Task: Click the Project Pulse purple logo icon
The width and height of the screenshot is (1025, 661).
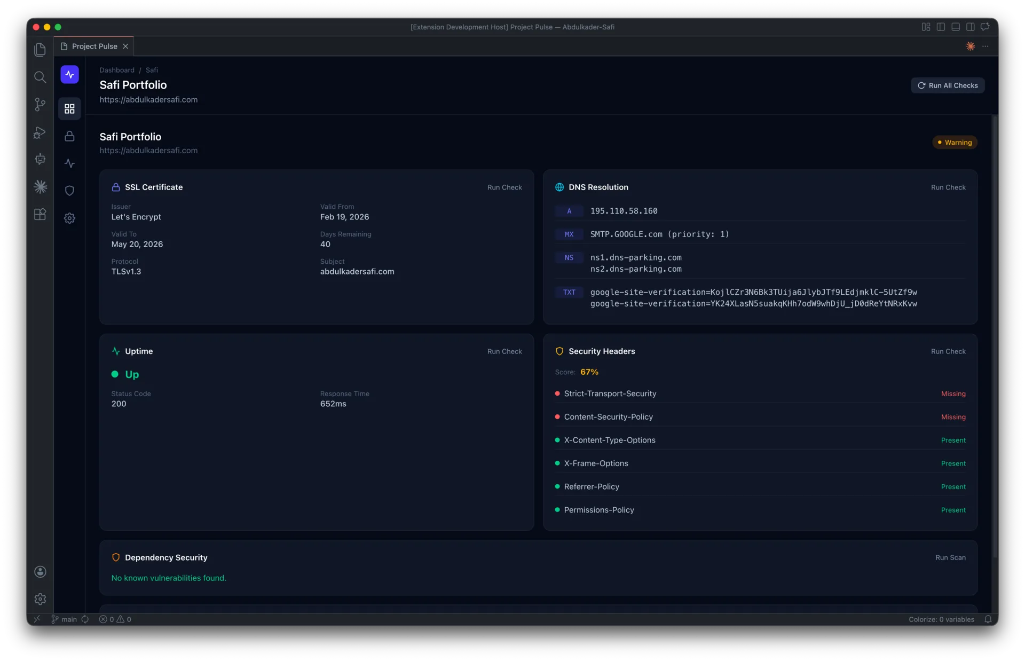Action: coord(69,75)
